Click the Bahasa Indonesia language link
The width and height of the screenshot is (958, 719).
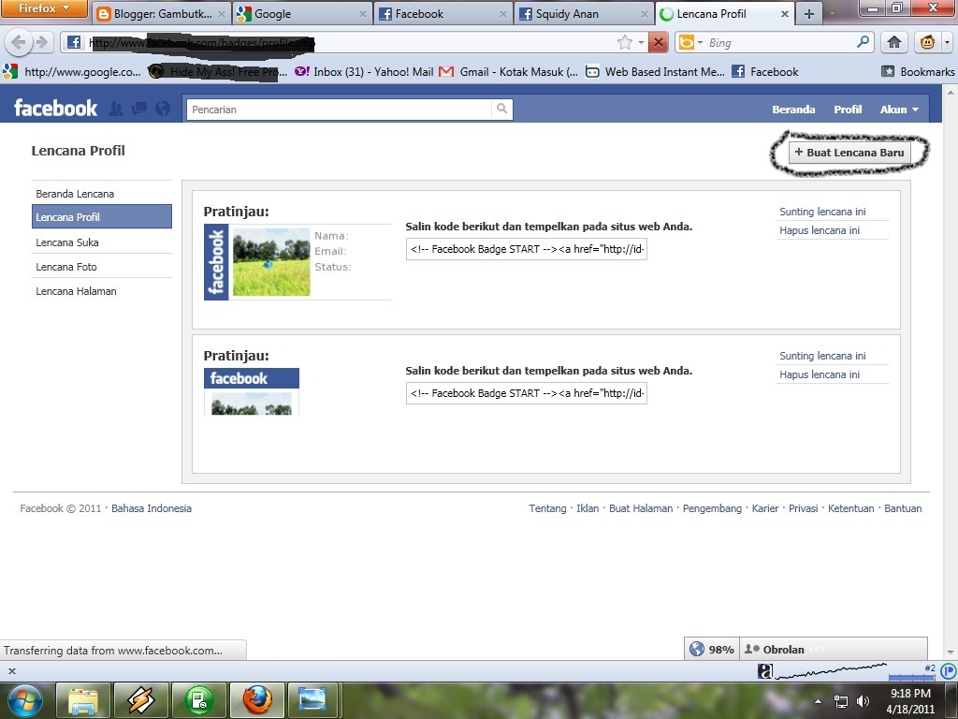pos(151,508)
